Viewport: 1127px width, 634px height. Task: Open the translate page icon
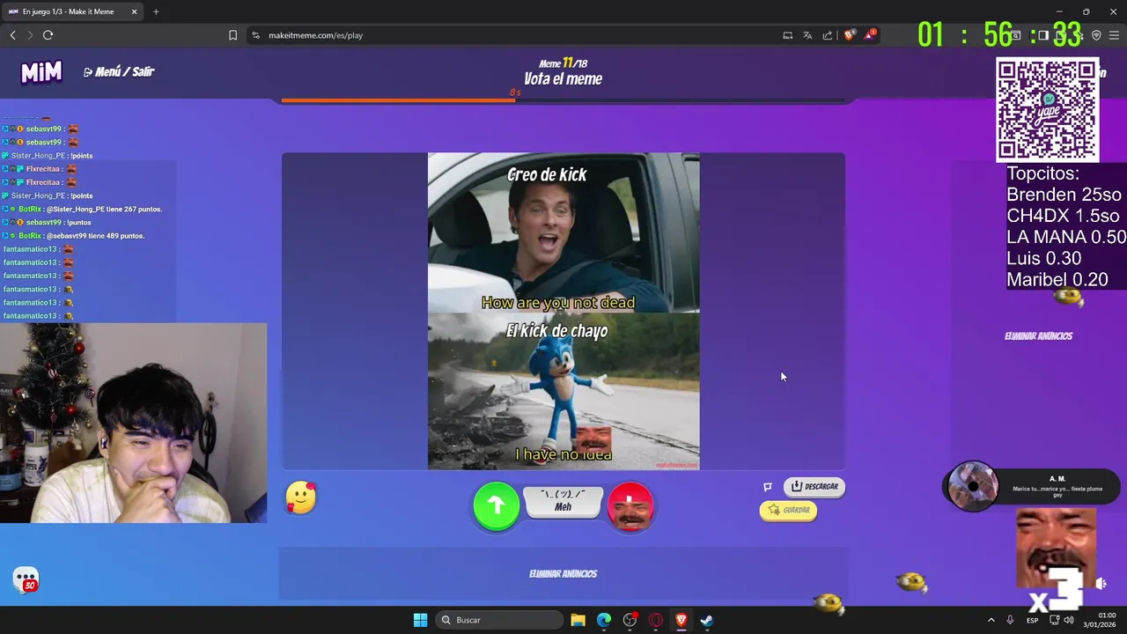[x=807, y=35]
